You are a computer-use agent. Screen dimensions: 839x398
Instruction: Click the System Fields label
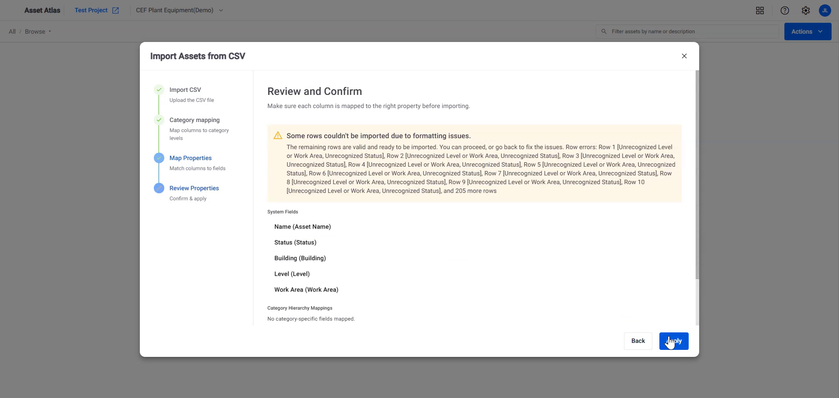283,212
